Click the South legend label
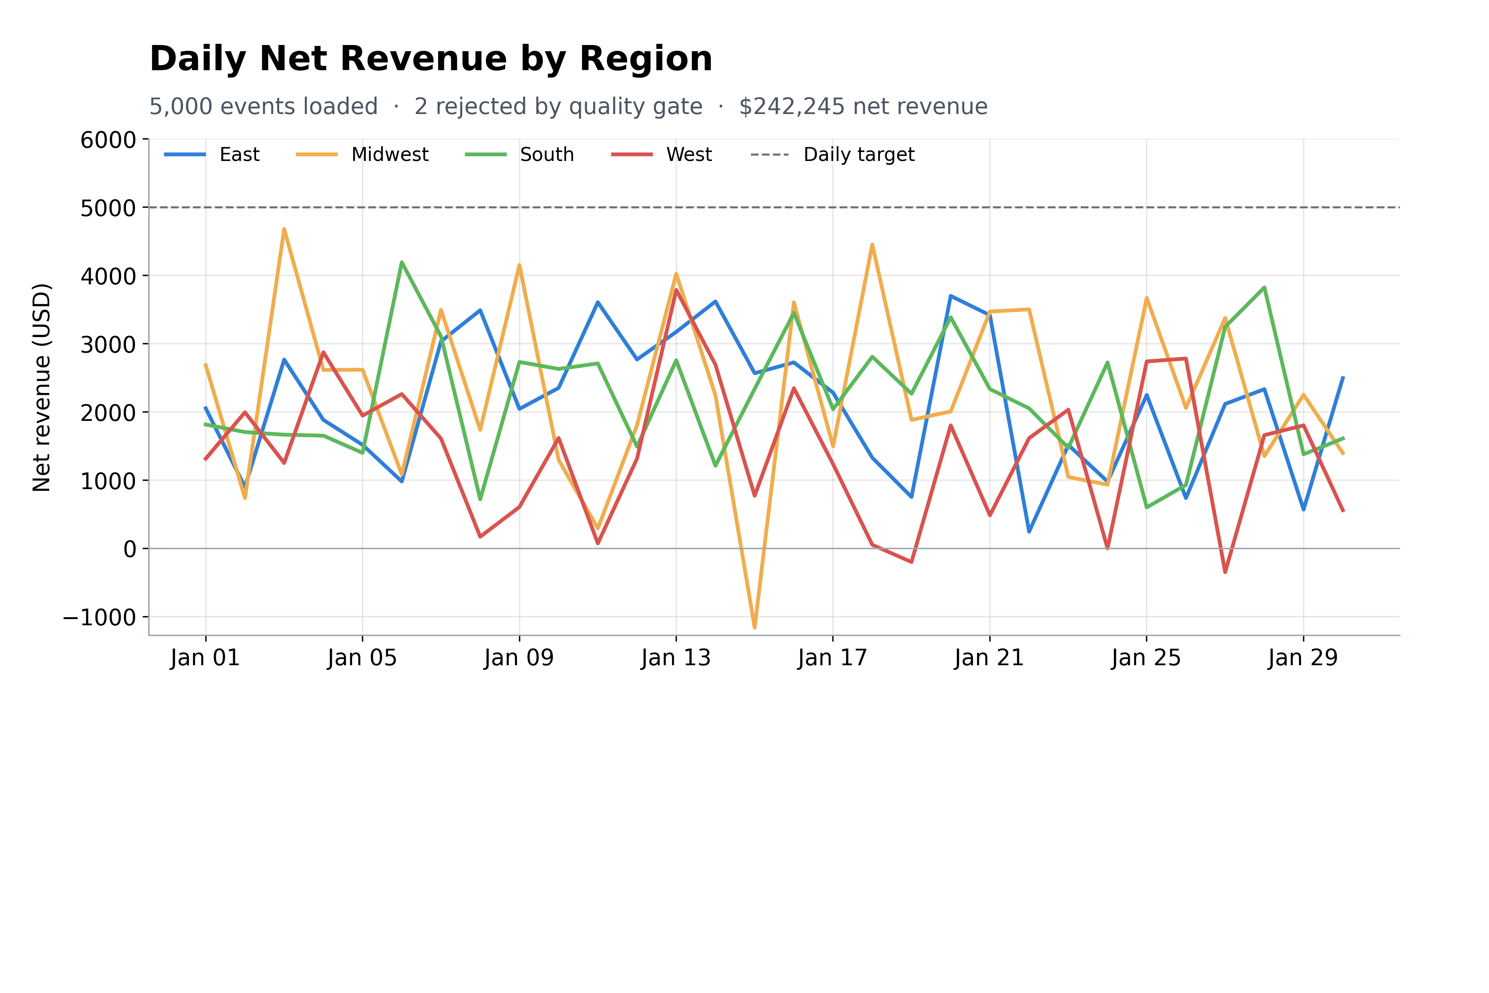The image size is (1489, 993). [x=547, y=154]
